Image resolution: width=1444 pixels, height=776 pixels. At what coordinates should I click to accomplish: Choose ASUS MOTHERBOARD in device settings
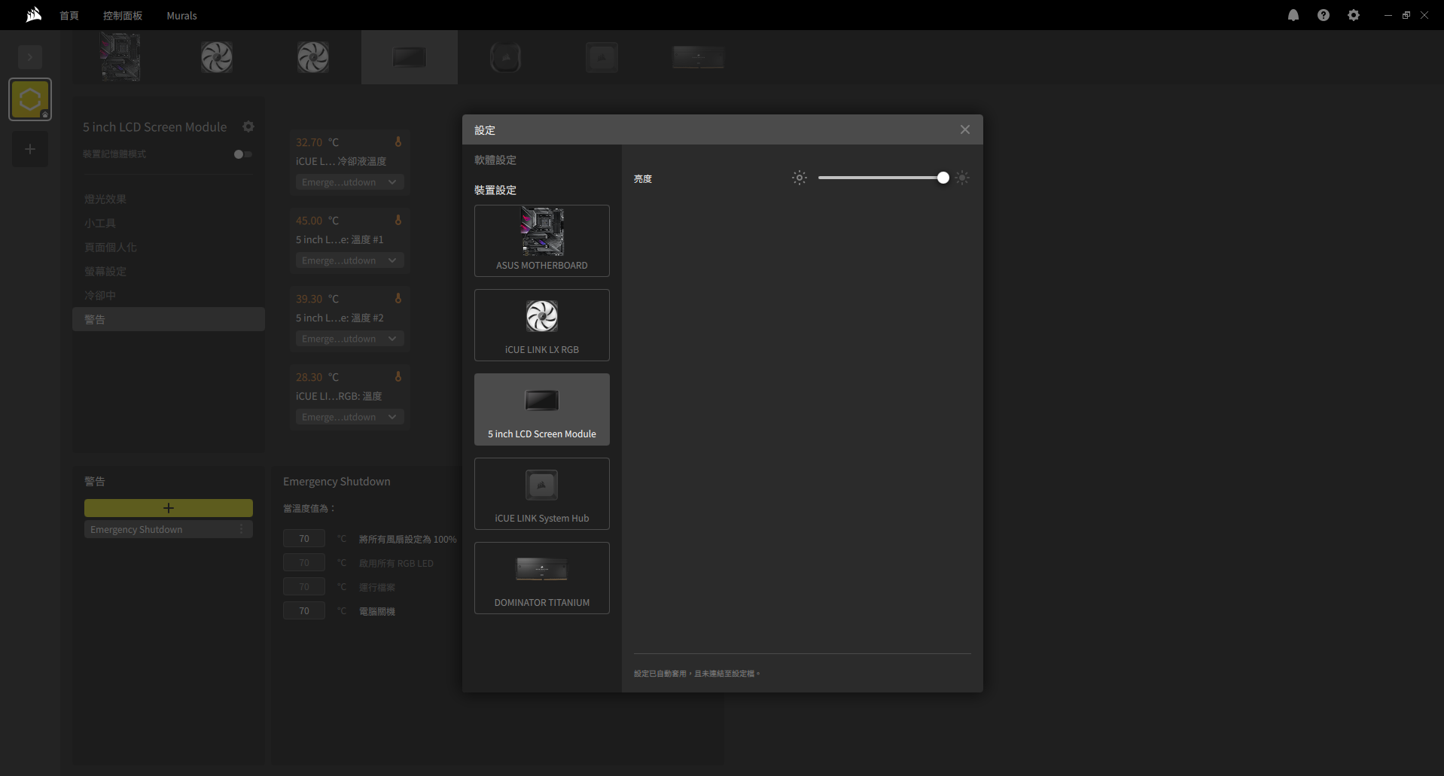tap(542, 241)
